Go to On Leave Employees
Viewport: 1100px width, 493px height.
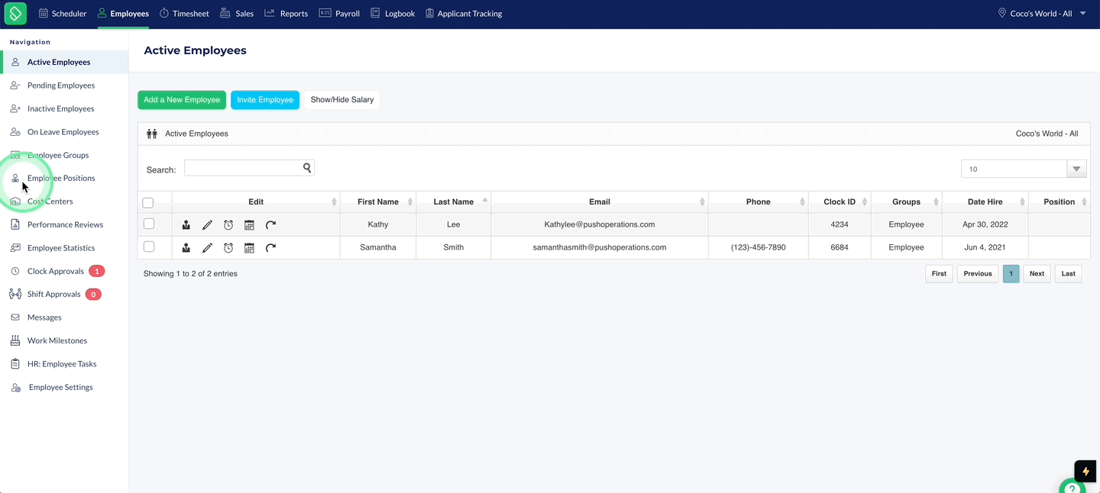pos(63,132)
